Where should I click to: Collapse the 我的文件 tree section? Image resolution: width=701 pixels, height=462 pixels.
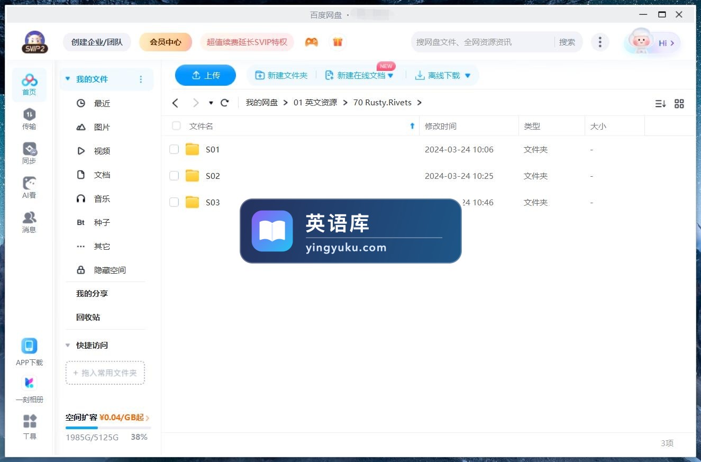coord(67,79)
